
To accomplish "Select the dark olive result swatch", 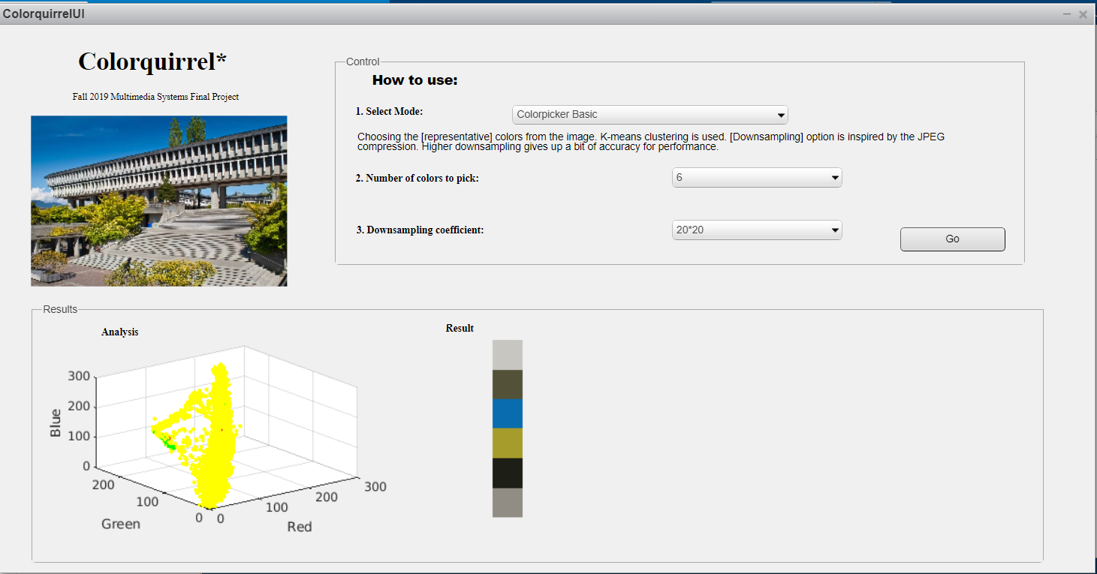I will click(507, 384).
